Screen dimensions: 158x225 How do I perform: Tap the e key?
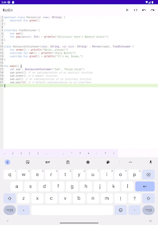point(37,175)
